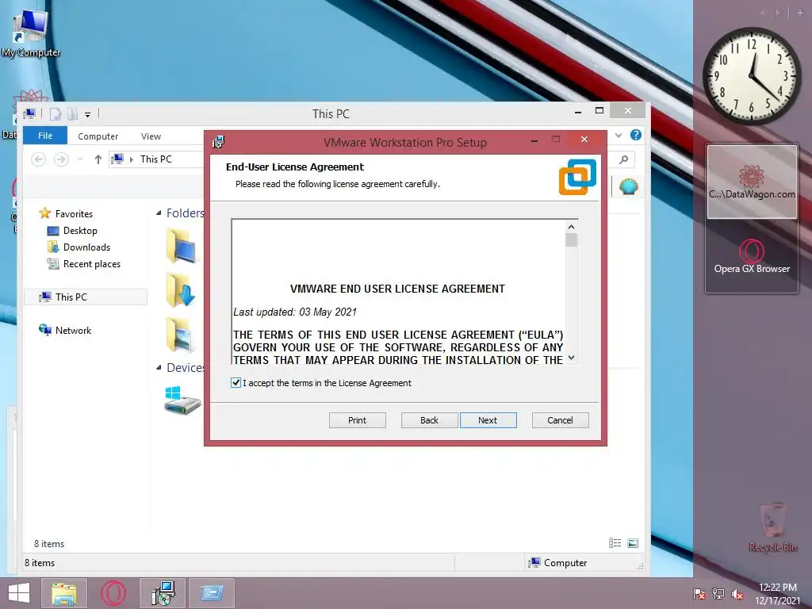This screenshot has width=812, height=609.
Task: Uncheck "I accept the terms" checkbox
Action: coord(236,383)
